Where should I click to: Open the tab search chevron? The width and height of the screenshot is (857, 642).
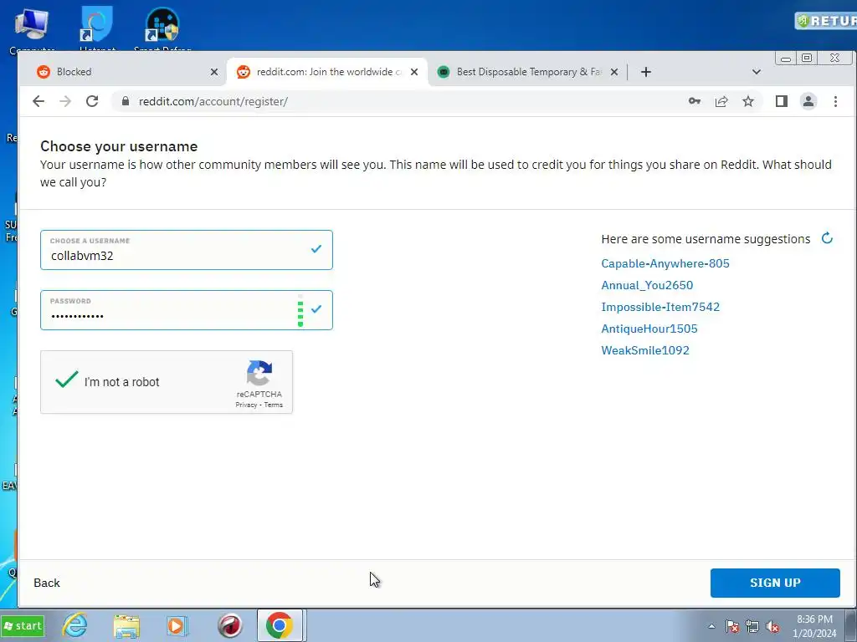[757, 72]
